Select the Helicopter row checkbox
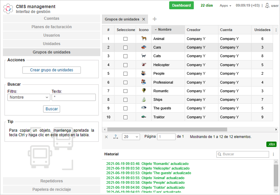Viewport: 280px width, 195px height. pos(125,65)
